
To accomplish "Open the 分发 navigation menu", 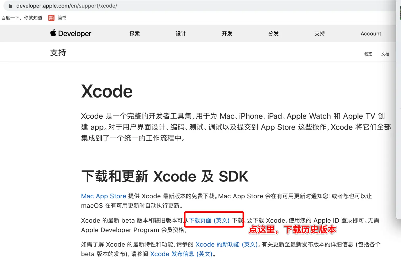I will point(273,33).
